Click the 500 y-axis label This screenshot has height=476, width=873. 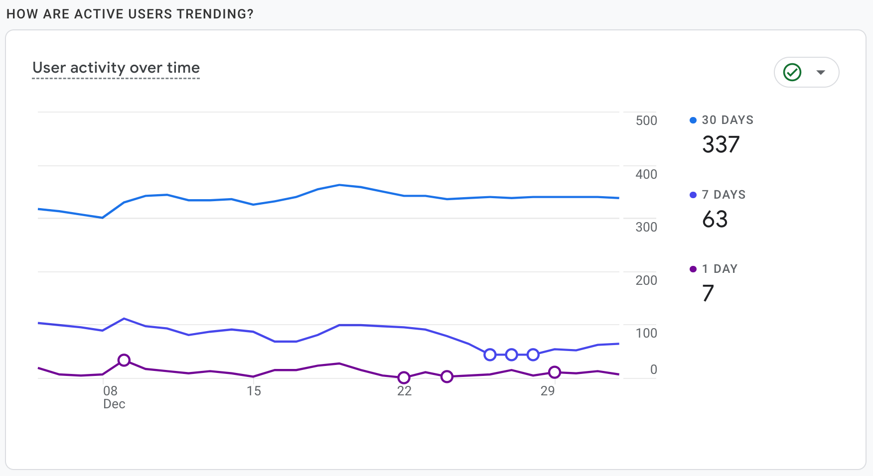tap(646, 120)
